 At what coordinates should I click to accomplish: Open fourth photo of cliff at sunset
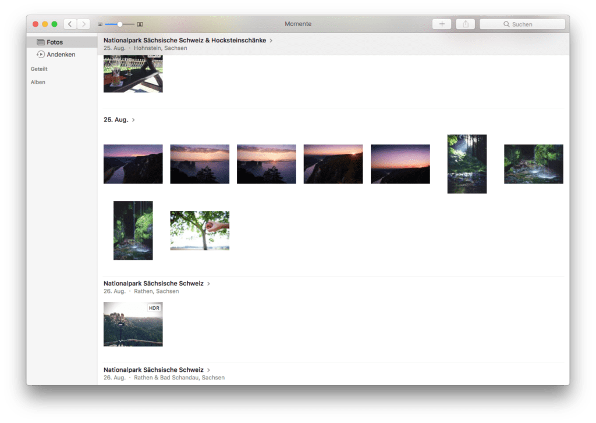pos(333,164)
